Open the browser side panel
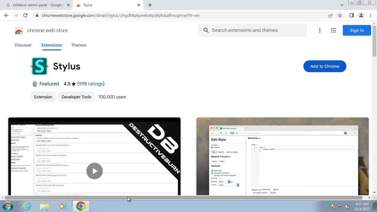Image resolution: width=377 pixels, height=212 pixels. (x=351, y=15)
